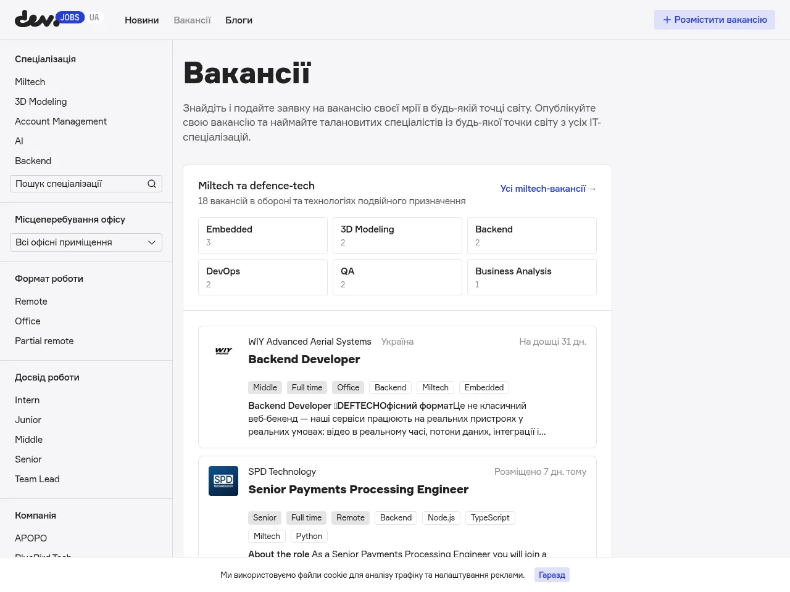Image resolution: width=790 pixels, height=592 pixels.
Task: Filter by Miltech specialization in sidebar
Action: [x=30, y=82]
